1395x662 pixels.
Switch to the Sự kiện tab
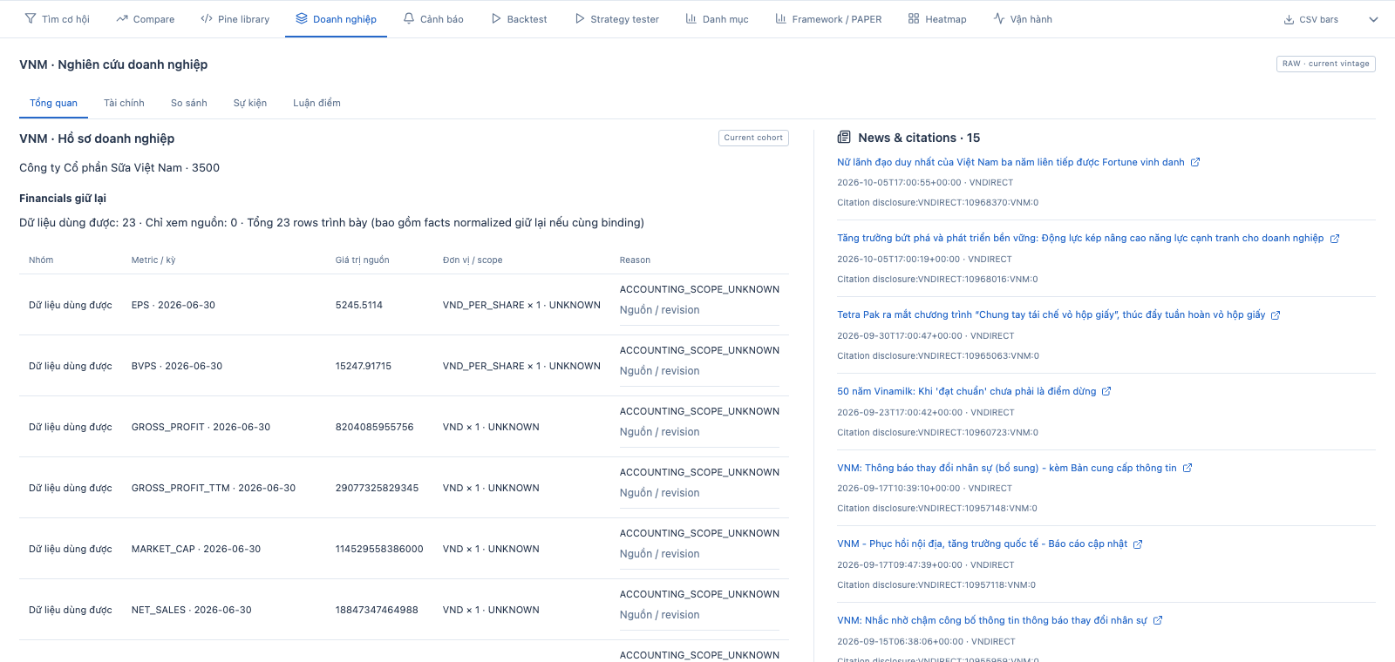click(250, 103)
